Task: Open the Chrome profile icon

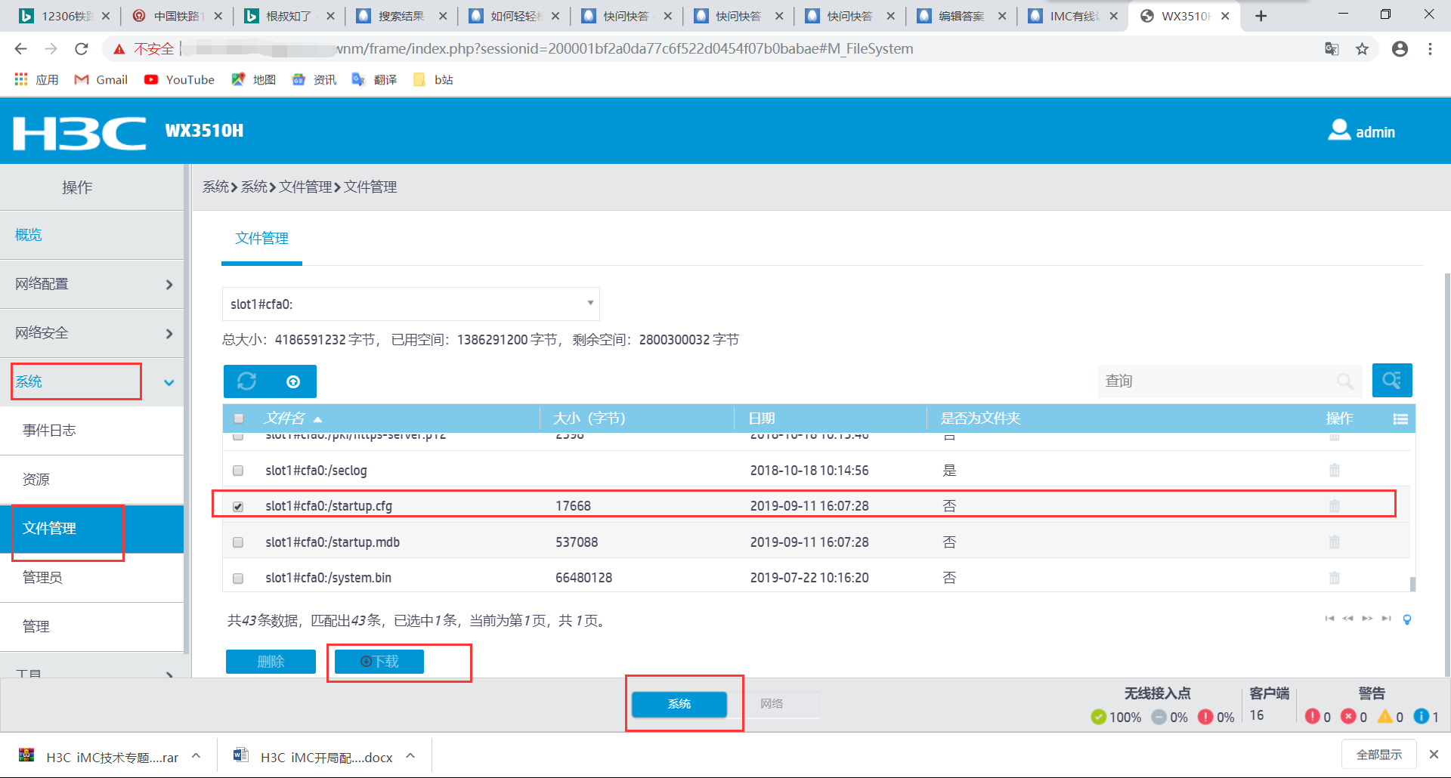Action: [x=1400, y=49]
